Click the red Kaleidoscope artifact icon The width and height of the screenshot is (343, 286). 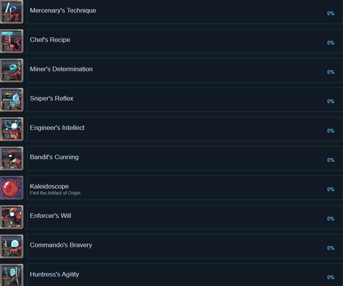[x=11, y=188]
